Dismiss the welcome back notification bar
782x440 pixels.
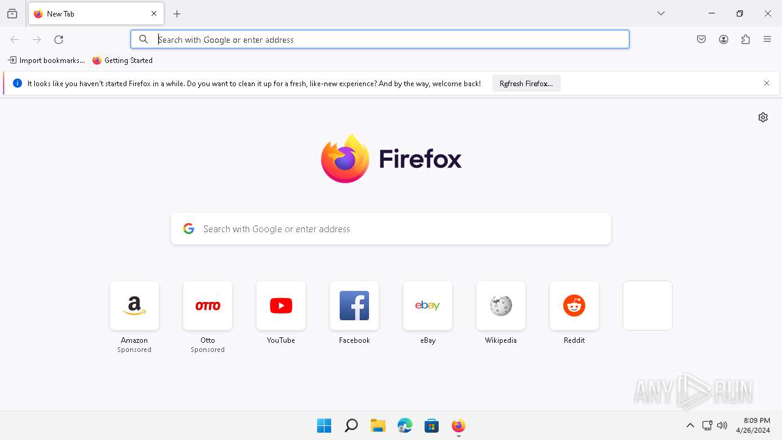[767, 83]
